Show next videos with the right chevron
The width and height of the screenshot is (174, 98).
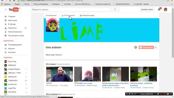click(158, 73)
